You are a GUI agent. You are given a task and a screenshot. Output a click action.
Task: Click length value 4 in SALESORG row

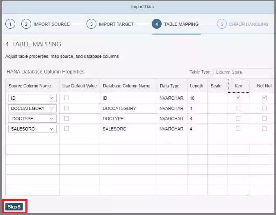click(x=191, y=129)
